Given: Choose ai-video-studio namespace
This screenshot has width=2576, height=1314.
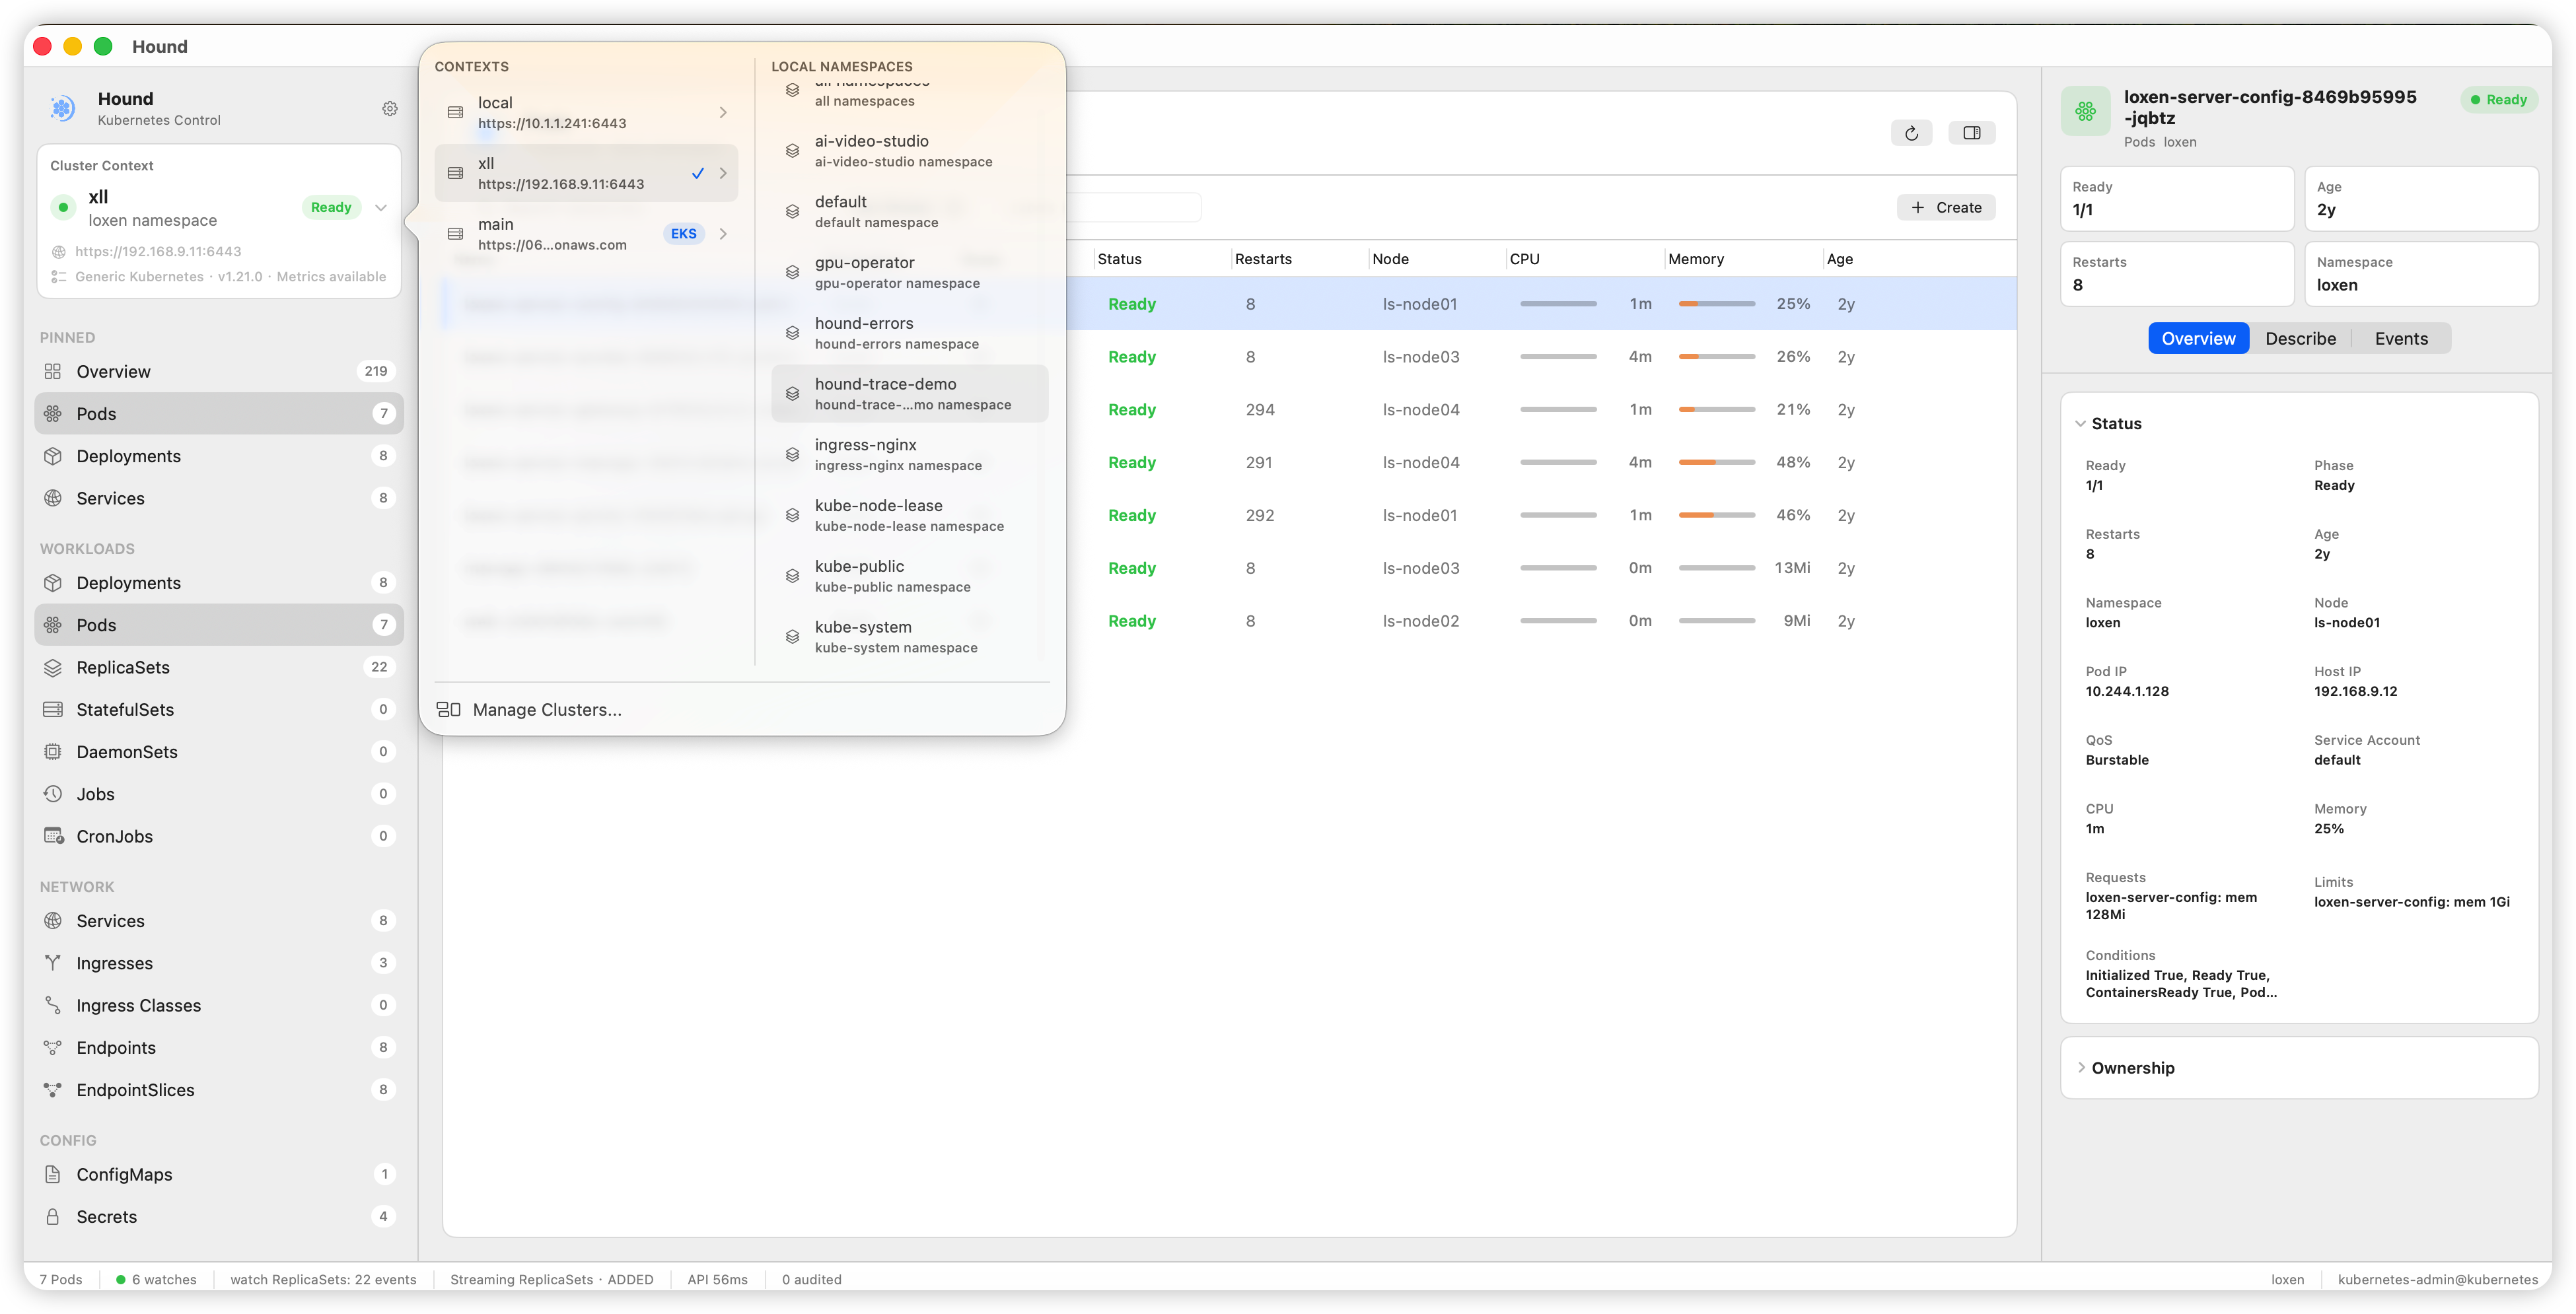Looking at the screenshot, I should coord(909,151).
